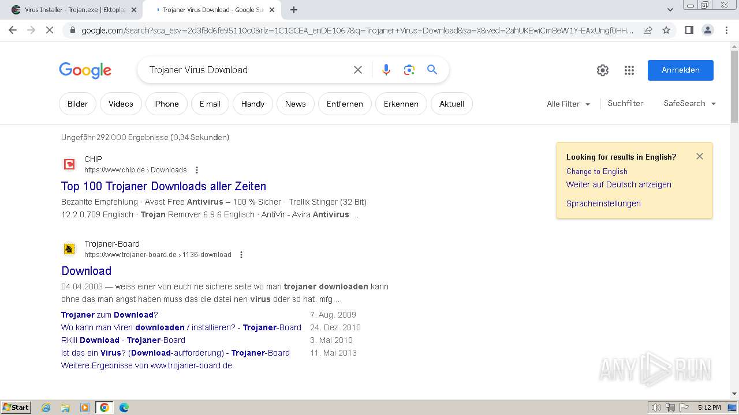Select the Aktuell filter chip
739x415 pixels.
coord(451,104)
